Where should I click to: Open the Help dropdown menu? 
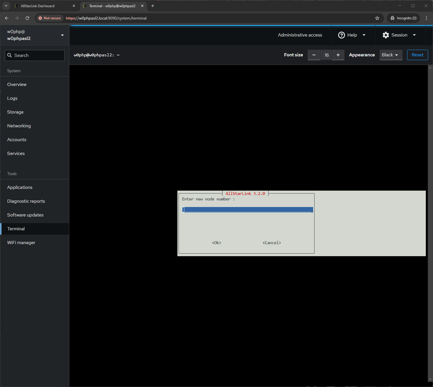(352, 35)
